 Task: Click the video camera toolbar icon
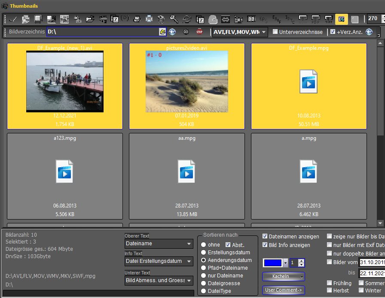click(x=238, y=19)
